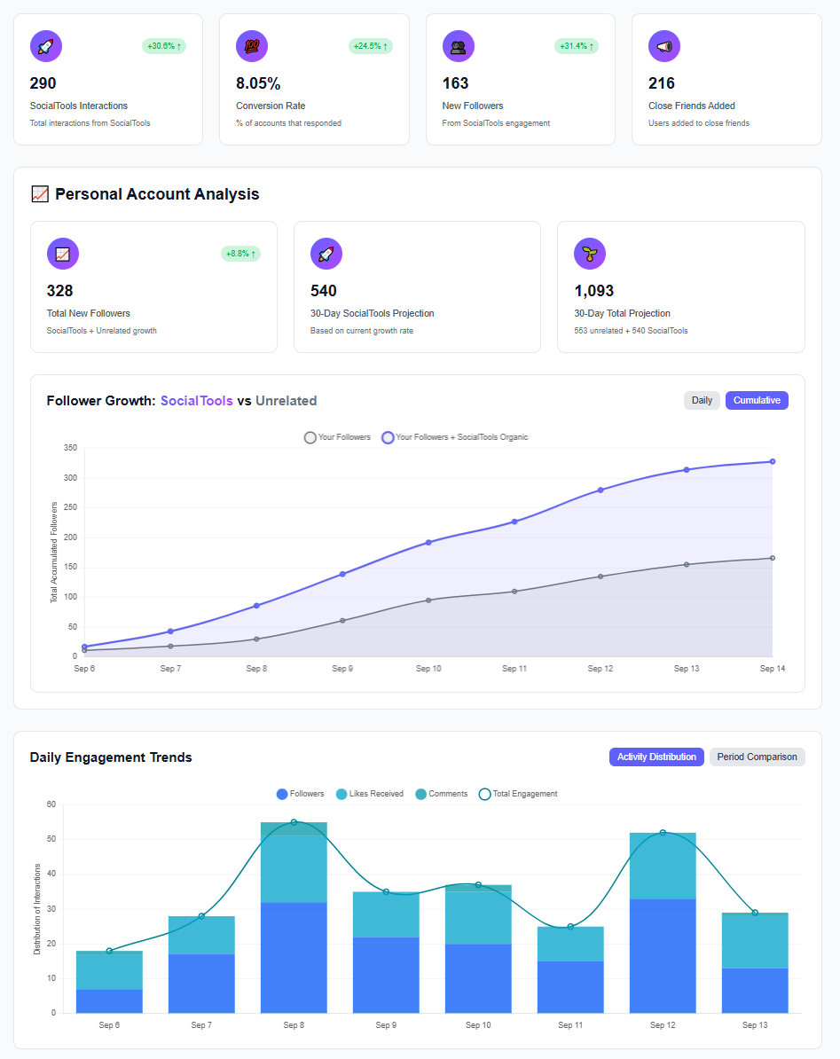Image resolution: width=840 pixels, height=1059 pixels.
Task: Toggle the blue Followers legend swatch
Action: tap(283, 794)
